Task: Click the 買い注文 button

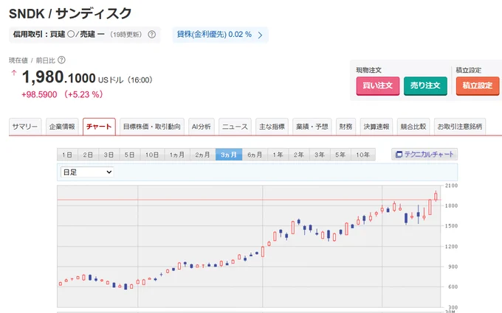Action: click(x=378, y=85)
